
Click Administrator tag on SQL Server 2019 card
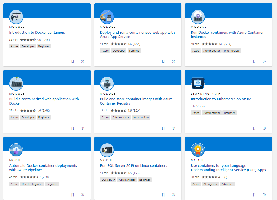[x=127, y=180]
